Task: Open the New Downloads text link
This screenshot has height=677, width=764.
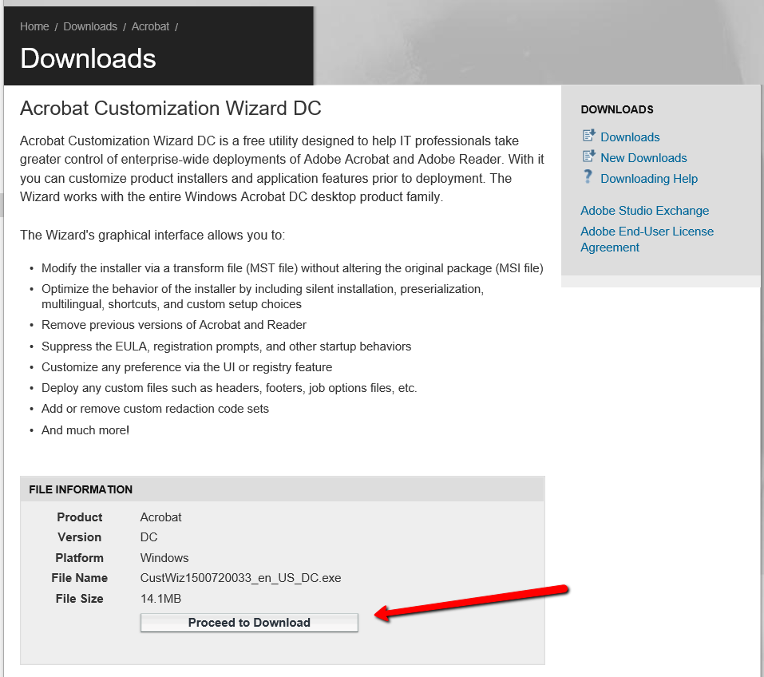Action: coord(643,158)
